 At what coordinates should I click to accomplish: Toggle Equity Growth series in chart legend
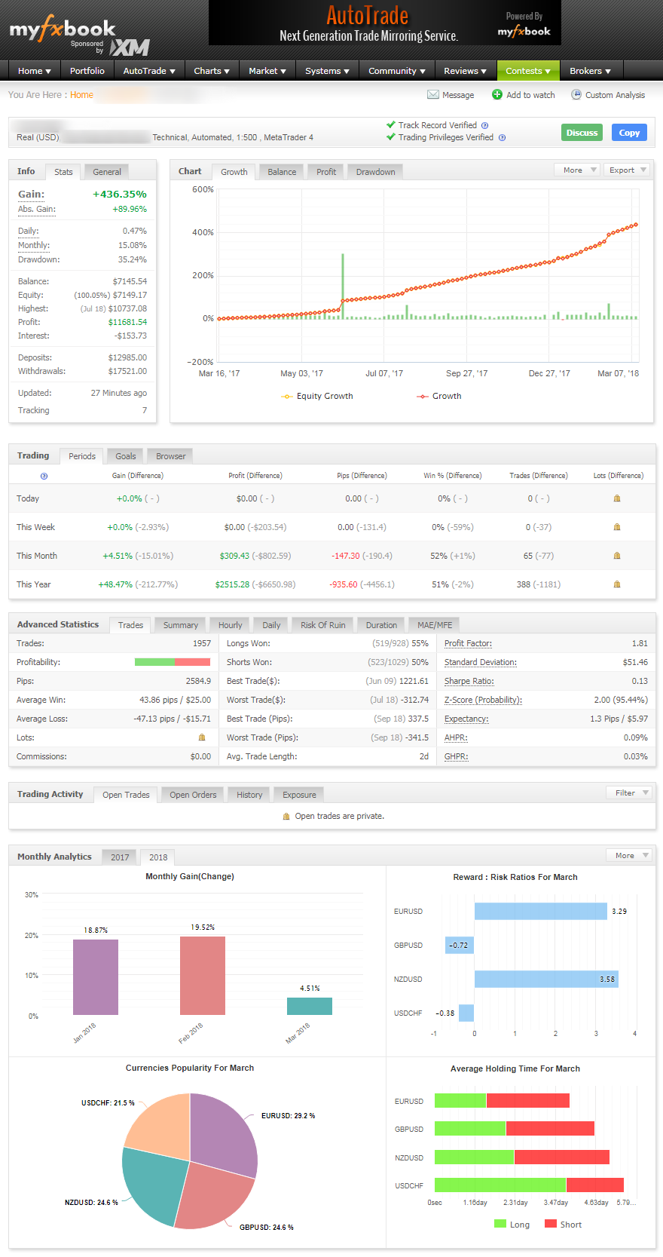[317, 397]
